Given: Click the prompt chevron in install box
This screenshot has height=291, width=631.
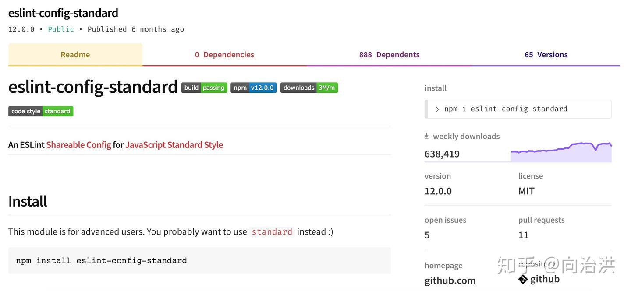Looking at the screenshot, I should 437,109.
